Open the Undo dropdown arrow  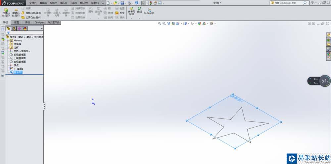pyautogui.click(x=140, y=3)
